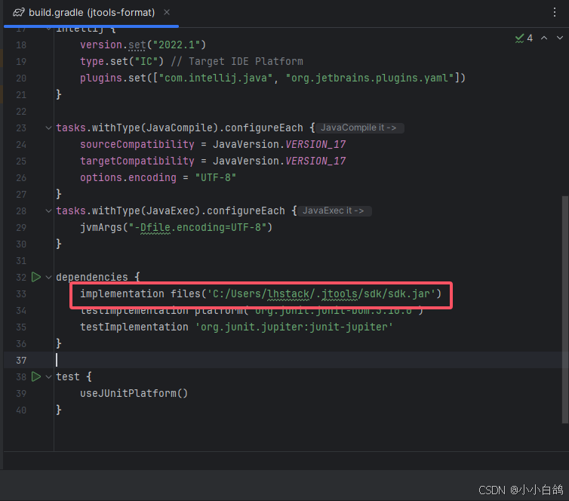Click the sdk.jar file path string

click(321, 294)
